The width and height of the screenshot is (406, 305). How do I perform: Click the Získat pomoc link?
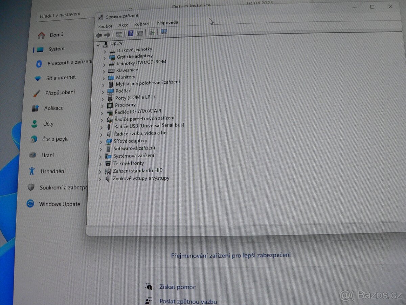tap(177, 287)
